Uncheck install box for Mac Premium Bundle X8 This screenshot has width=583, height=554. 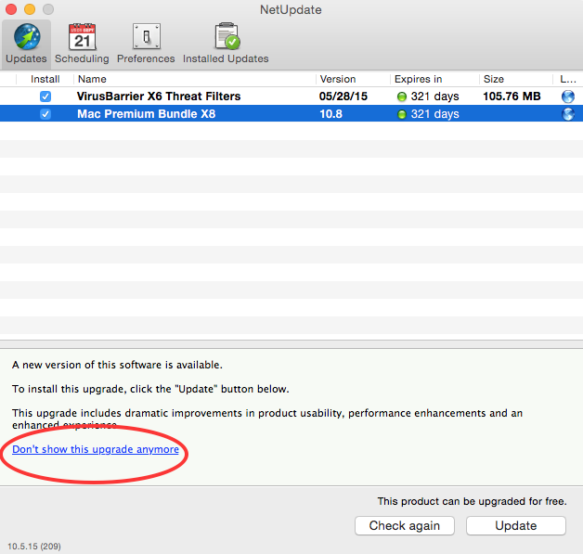(x=45, y=114)
